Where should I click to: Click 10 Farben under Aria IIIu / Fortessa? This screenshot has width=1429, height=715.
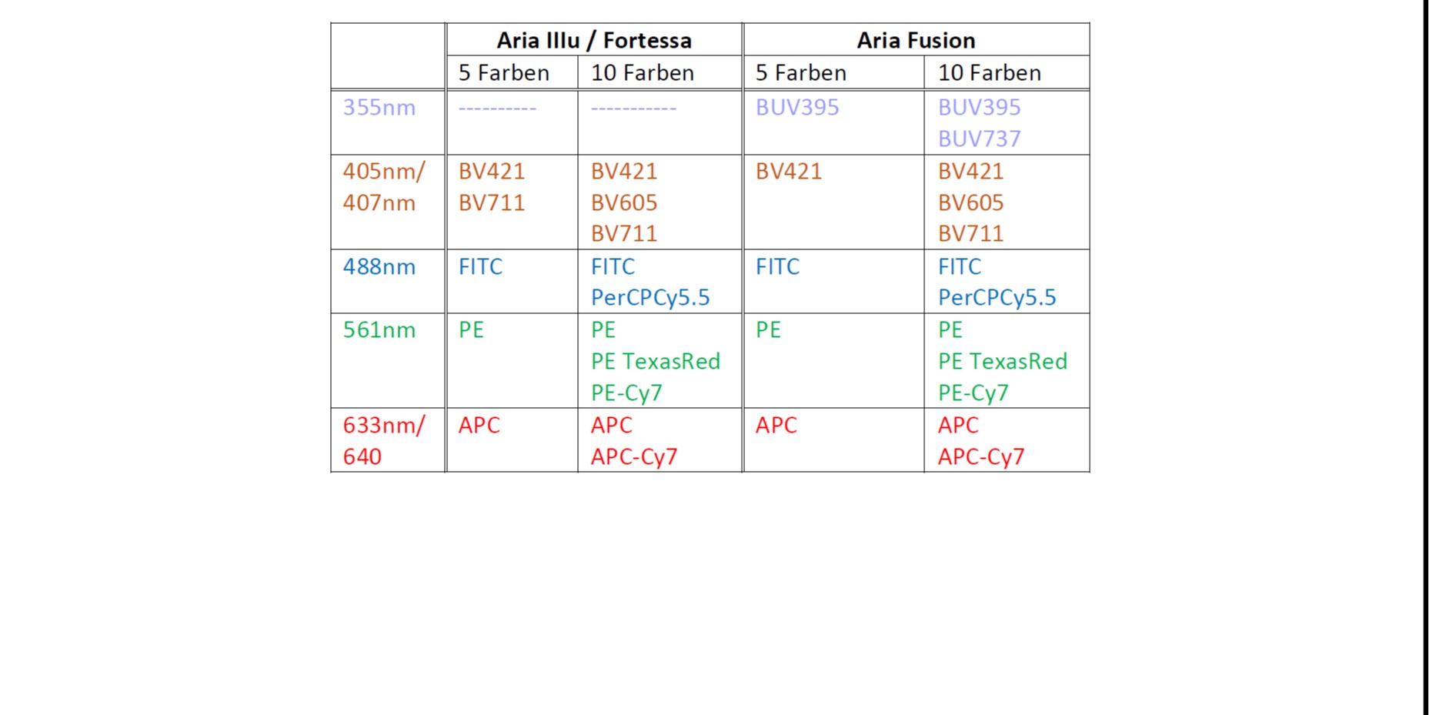(642, 72)
